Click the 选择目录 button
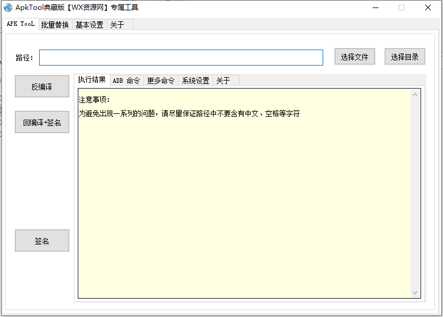The height and width of the screenshot is (317, 443). coord(404,57)
